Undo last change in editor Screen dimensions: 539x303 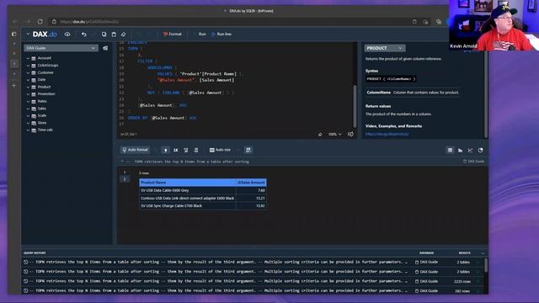[x=84, y=34]
